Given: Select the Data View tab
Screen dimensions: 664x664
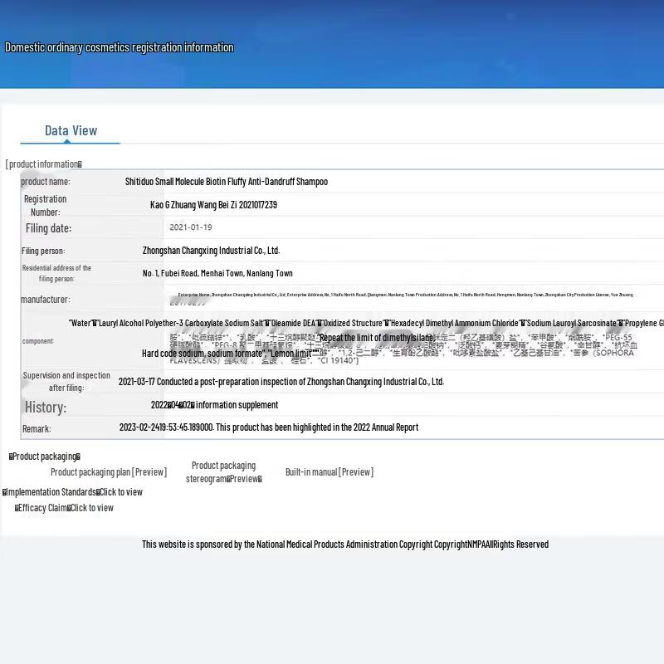Looking at the screenshot, I should pyautogui.click(x=71, y=130).
